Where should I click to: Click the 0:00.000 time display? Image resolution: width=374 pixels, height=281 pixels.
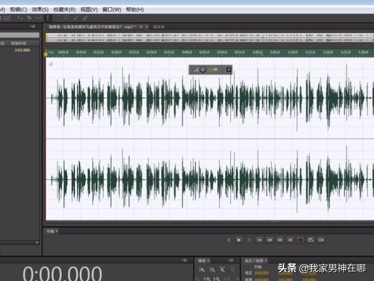[x=63, y=273]
